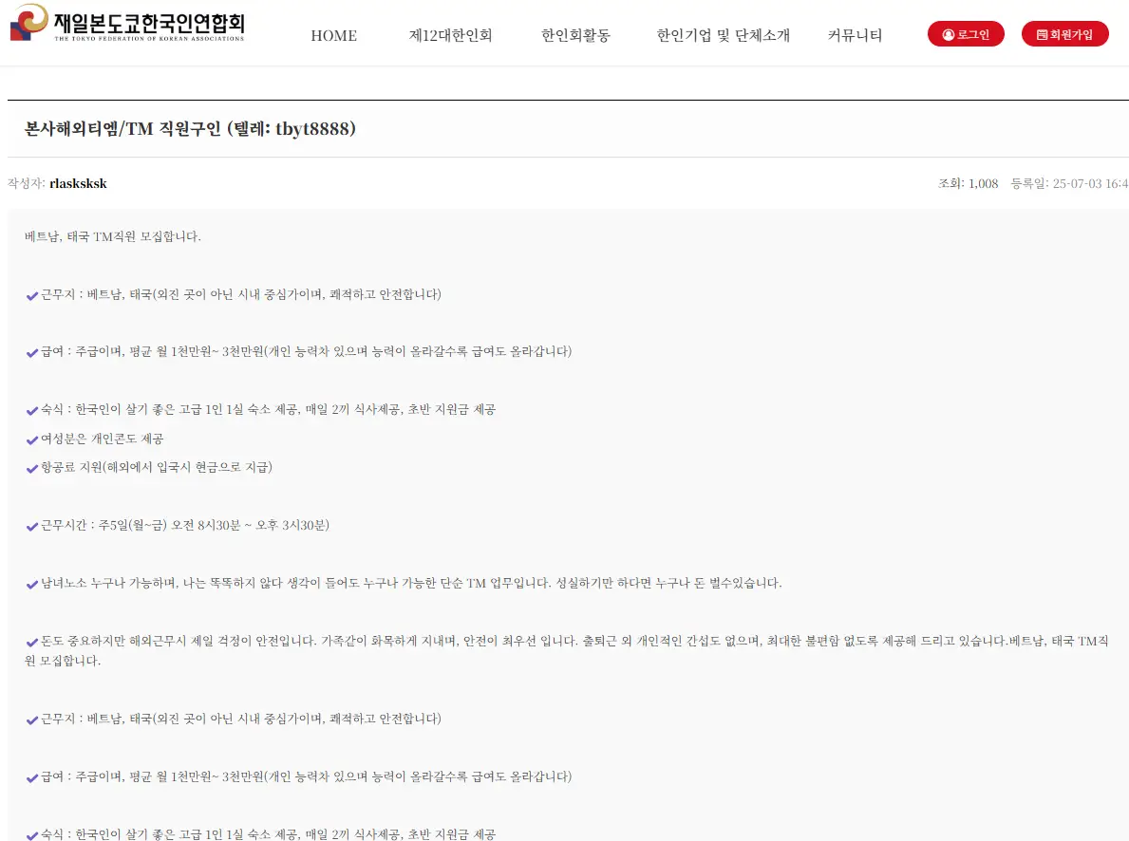Click checkmark beside first 급여 line
Screen dimensions: 1129x841
(x=31, y=353)
